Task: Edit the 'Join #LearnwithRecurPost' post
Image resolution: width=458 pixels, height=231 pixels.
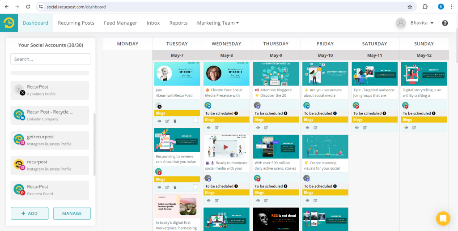Action: tap(167, 121)
